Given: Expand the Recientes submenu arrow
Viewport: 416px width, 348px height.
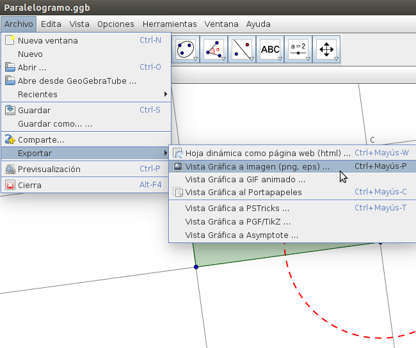Looking at the screenshot, I should click(166, 94).
